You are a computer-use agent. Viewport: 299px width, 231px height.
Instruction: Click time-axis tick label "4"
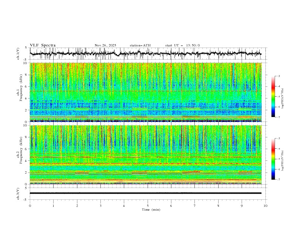(x=124, y=206)
